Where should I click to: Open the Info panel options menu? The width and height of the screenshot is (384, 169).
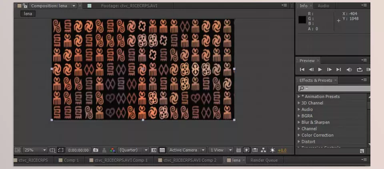(x=364, y=5)
